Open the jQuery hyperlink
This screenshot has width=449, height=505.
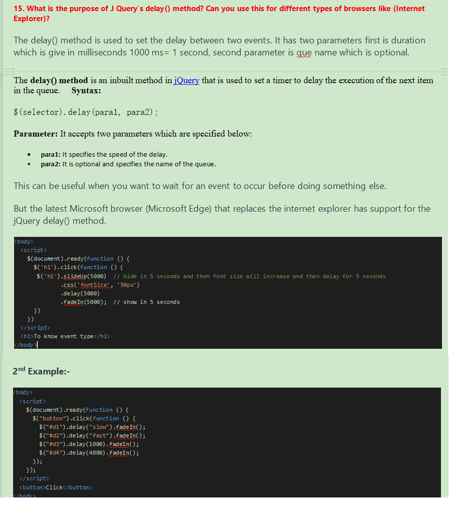(186, 81)
